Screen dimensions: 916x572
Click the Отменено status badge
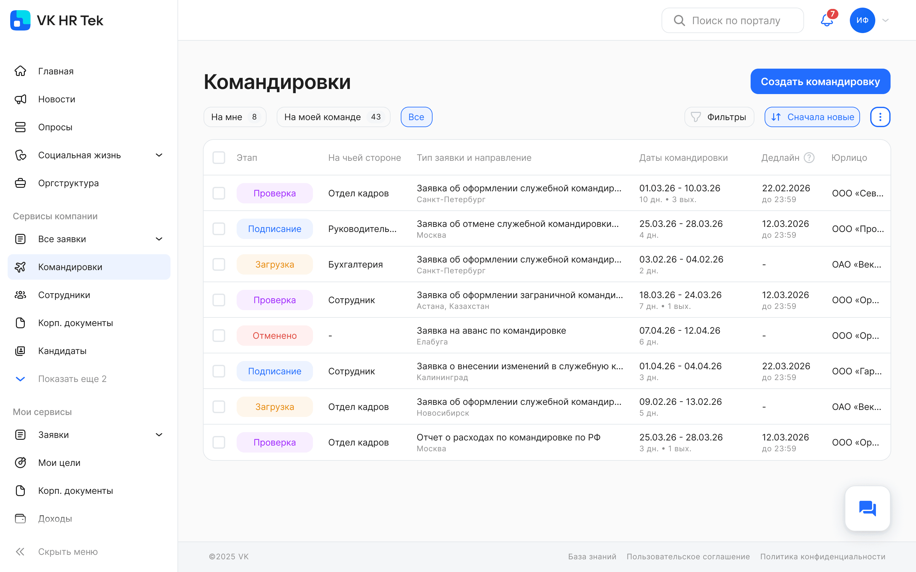275,336
